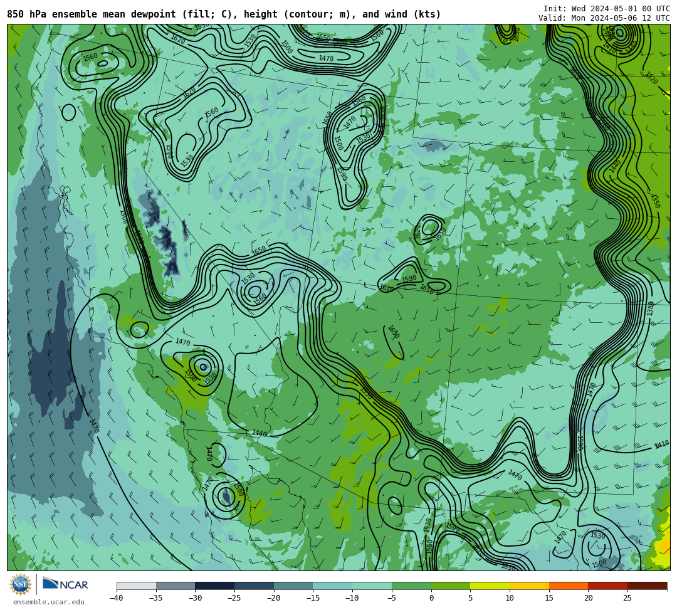This screenshot has width=677, height=610.
Task: Click the -40 colorbar tick label
Action: pos(117,598)
